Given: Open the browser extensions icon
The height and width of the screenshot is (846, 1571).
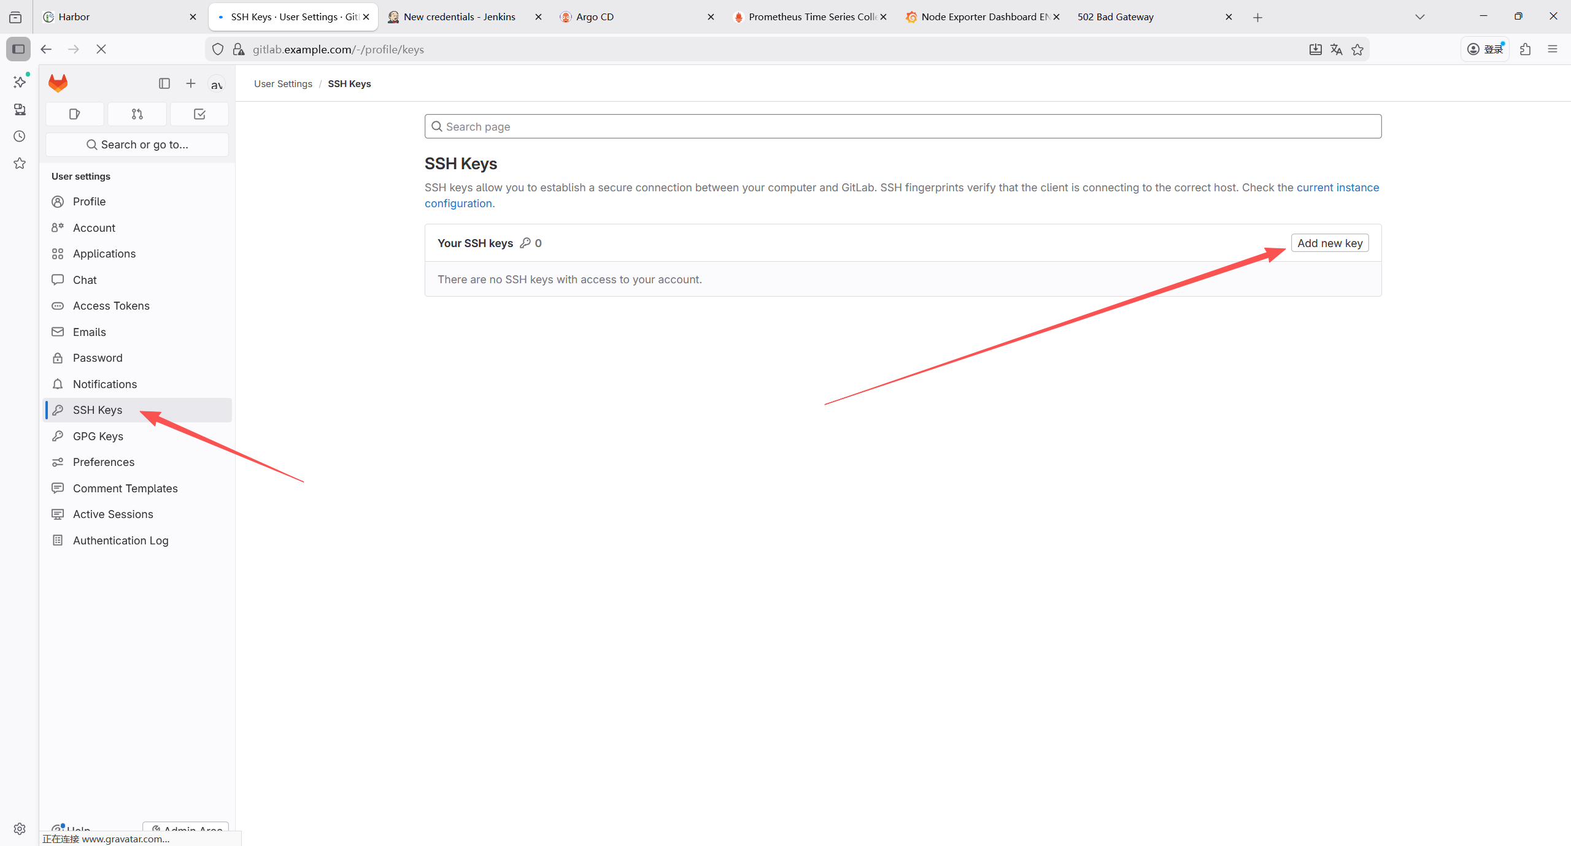Looking at the screenshot, I should click(1526, 50).
